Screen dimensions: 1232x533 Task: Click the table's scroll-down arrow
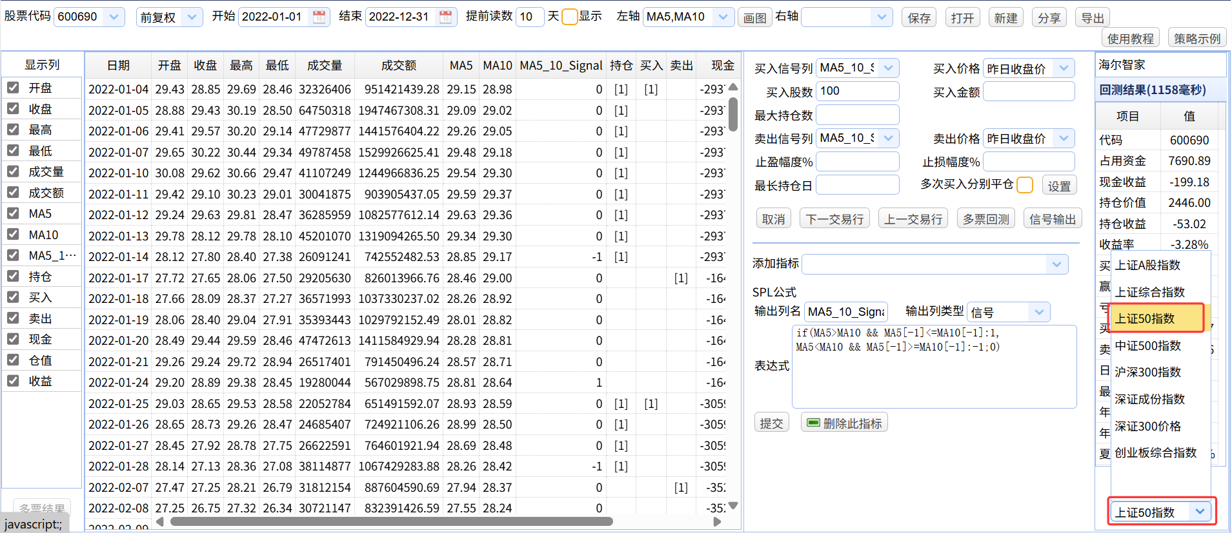tap(733, 506)
